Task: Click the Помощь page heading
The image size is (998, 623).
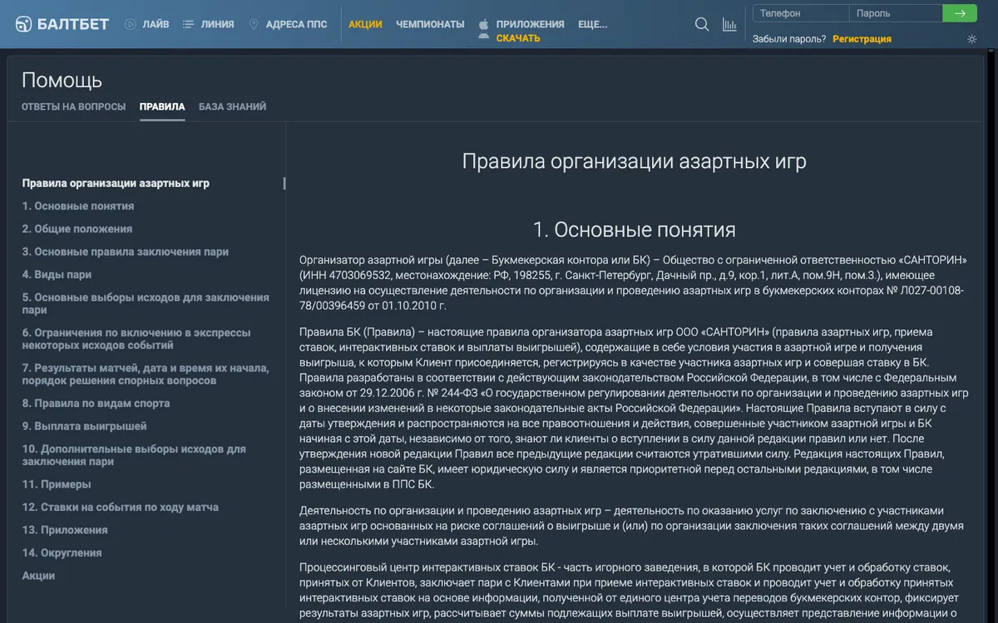Action: coord(62,80)
